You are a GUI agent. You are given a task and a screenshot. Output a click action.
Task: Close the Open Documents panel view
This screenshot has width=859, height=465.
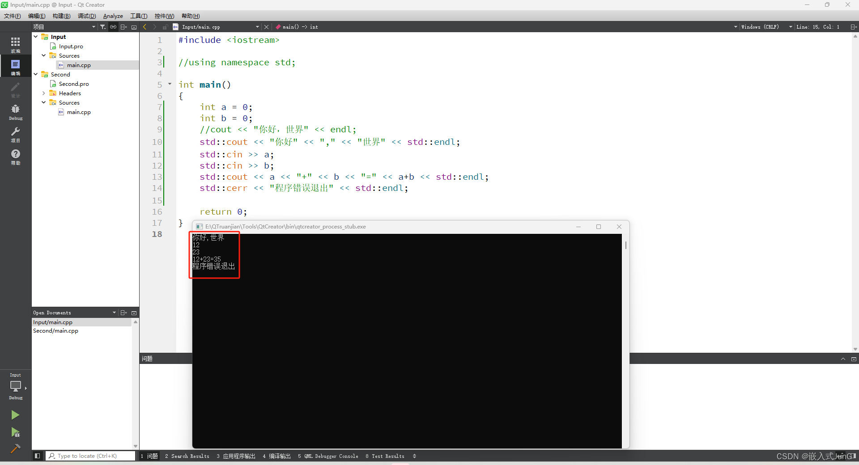pyautogui.click(x=134, y=313)
